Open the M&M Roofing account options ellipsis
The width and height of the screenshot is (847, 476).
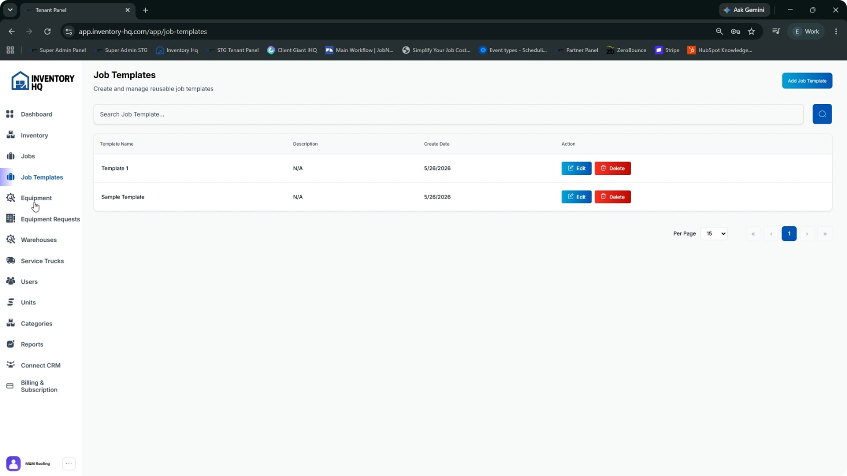(x=69, y=463)
